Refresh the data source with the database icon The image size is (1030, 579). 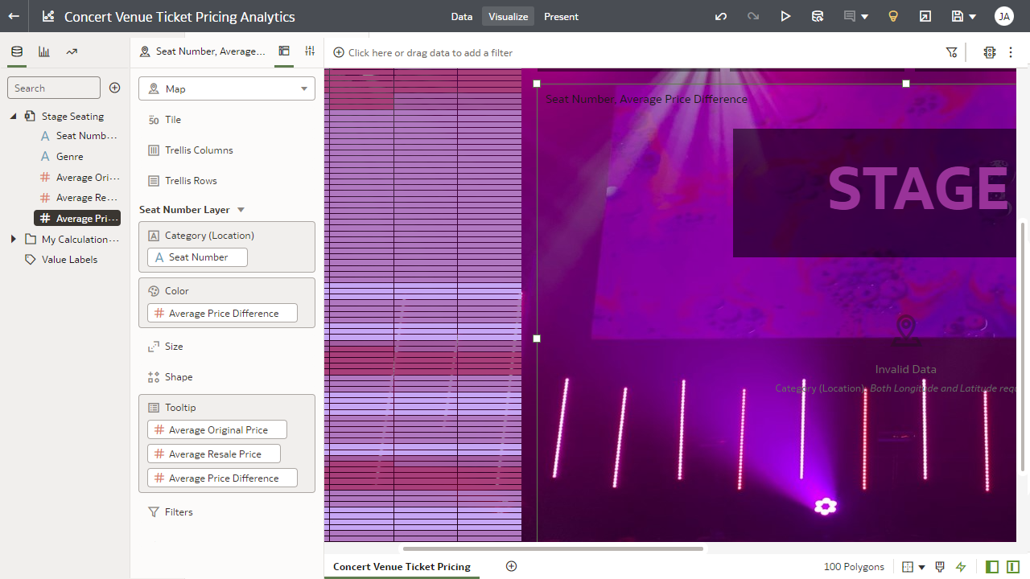point(818,16)
